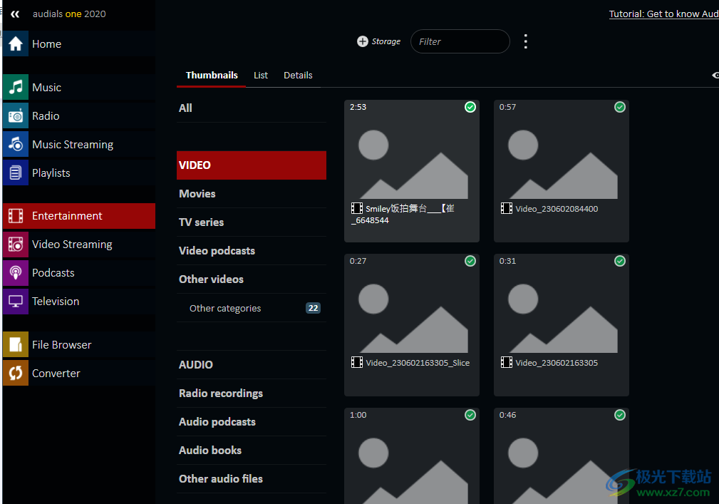Click the Music Streaming icon
This screenshot has height=504, width=719.
(16, 144)
